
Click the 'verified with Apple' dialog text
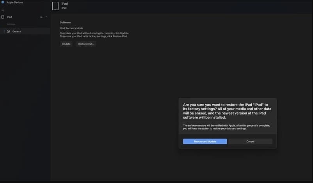[227, 127]
